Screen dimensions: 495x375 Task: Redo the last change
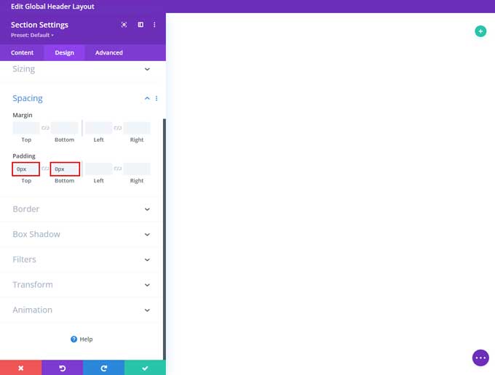click(103, 368)
